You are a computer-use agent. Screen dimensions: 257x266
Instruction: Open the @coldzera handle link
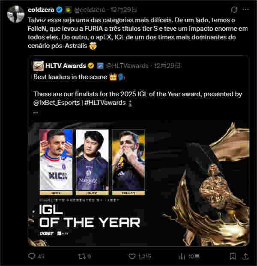click(90, 10)
